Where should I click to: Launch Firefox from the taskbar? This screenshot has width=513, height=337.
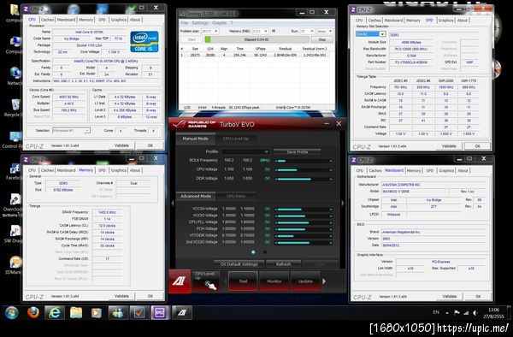click(33, 313)
